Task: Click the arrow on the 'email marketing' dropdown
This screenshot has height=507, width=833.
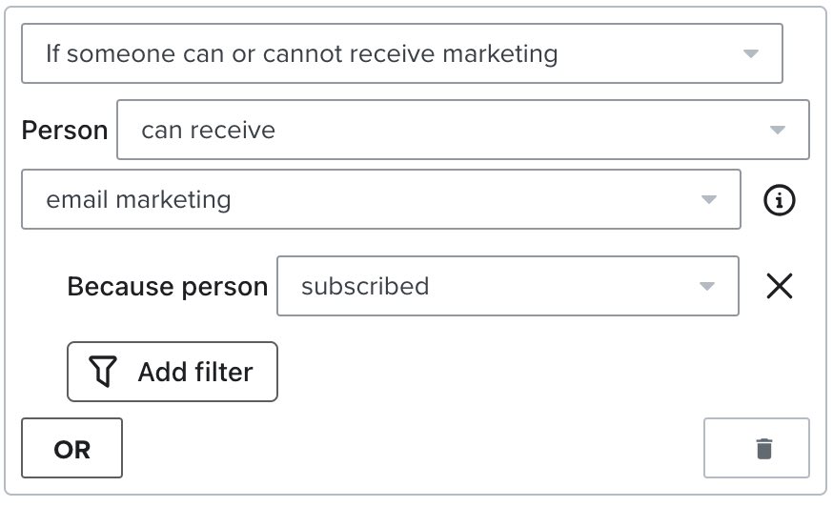Action: click(x=708, y=200)
